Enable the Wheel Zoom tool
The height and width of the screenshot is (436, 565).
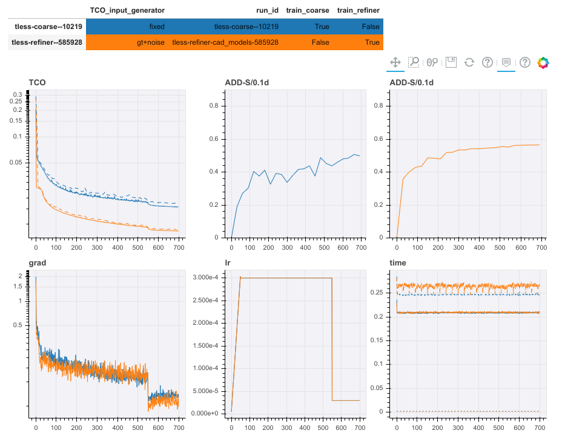point(432,62)
